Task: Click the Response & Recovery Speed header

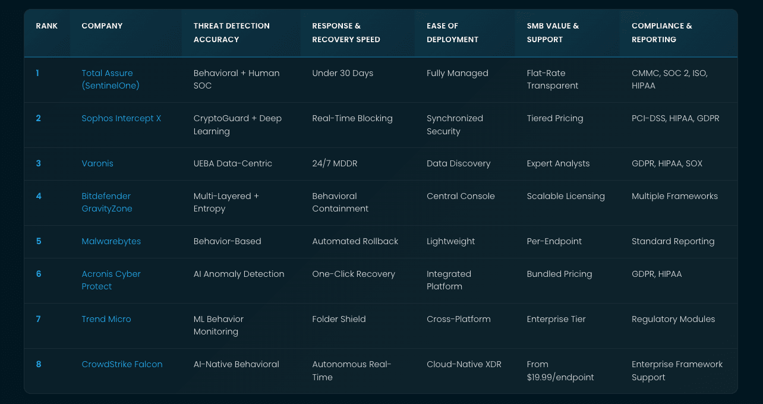Action: [x=346, y=33]
